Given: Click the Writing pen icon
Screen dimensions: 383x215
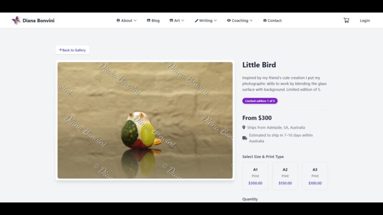Looking at the screenshot, I should 196,21.
